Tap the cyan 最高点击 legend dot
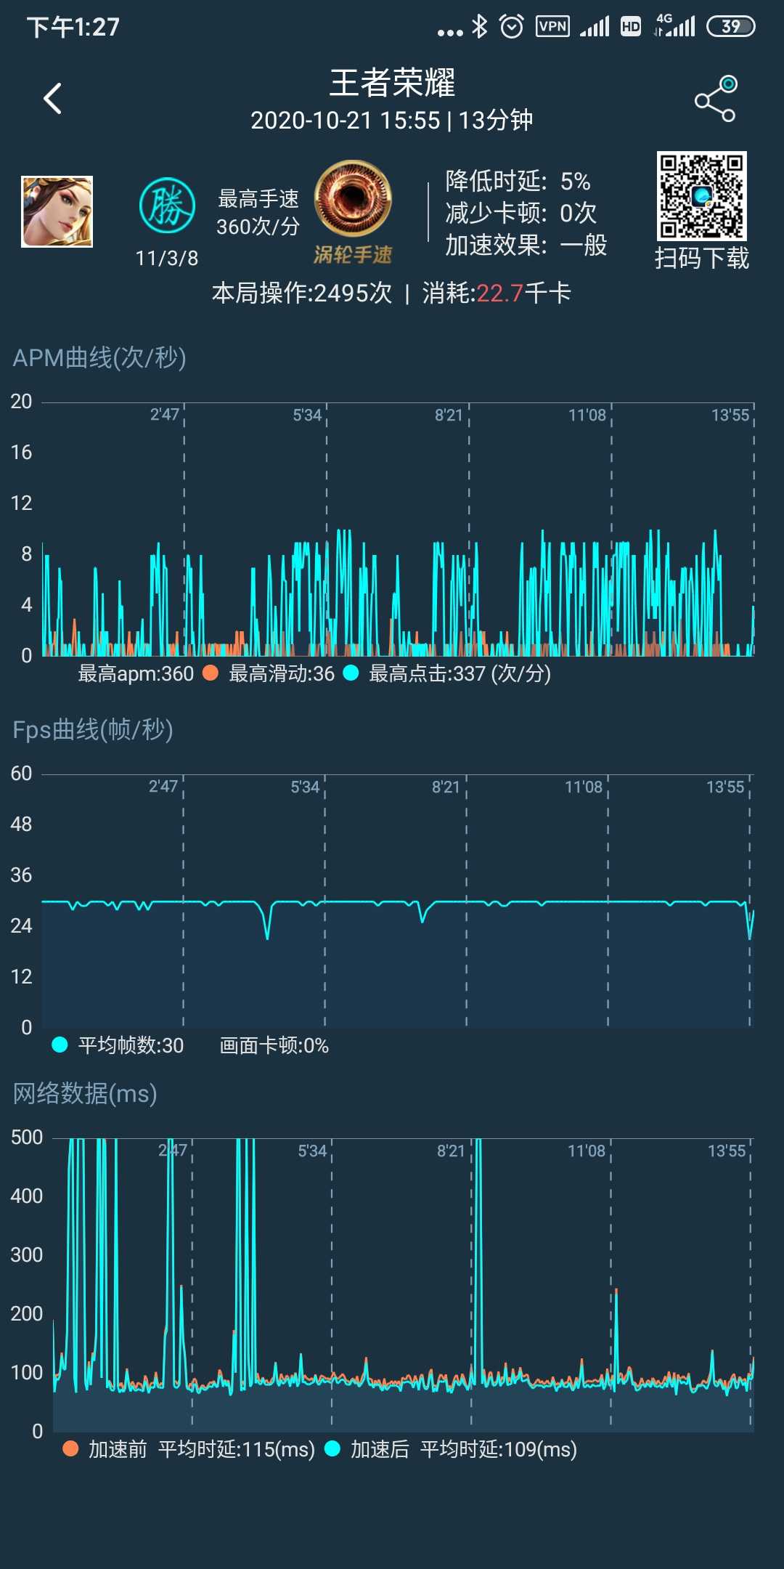The height and width of the screenshot is (1569, 784). click(351, 673)
